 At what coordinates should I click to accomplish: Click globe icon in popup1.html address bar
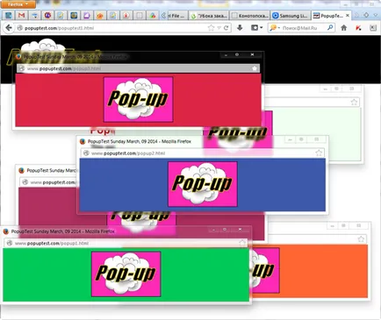tap(10, 243)
